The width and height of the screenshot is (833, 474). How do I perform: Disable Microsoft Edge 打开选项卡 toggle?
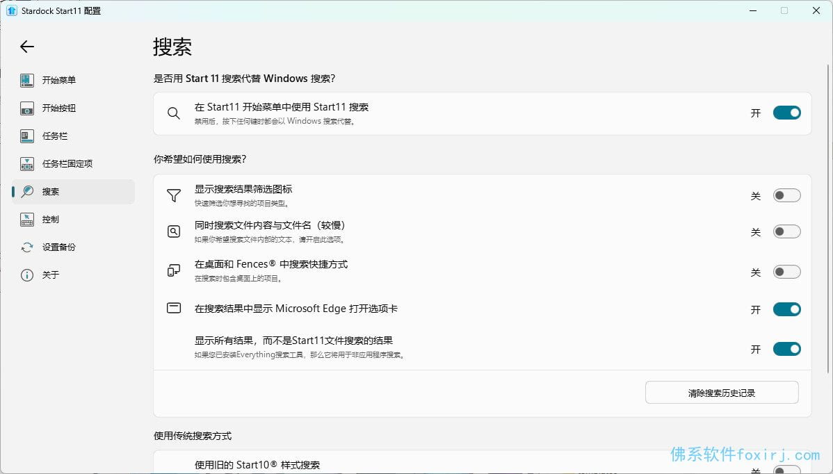click(x=787, y=309)
